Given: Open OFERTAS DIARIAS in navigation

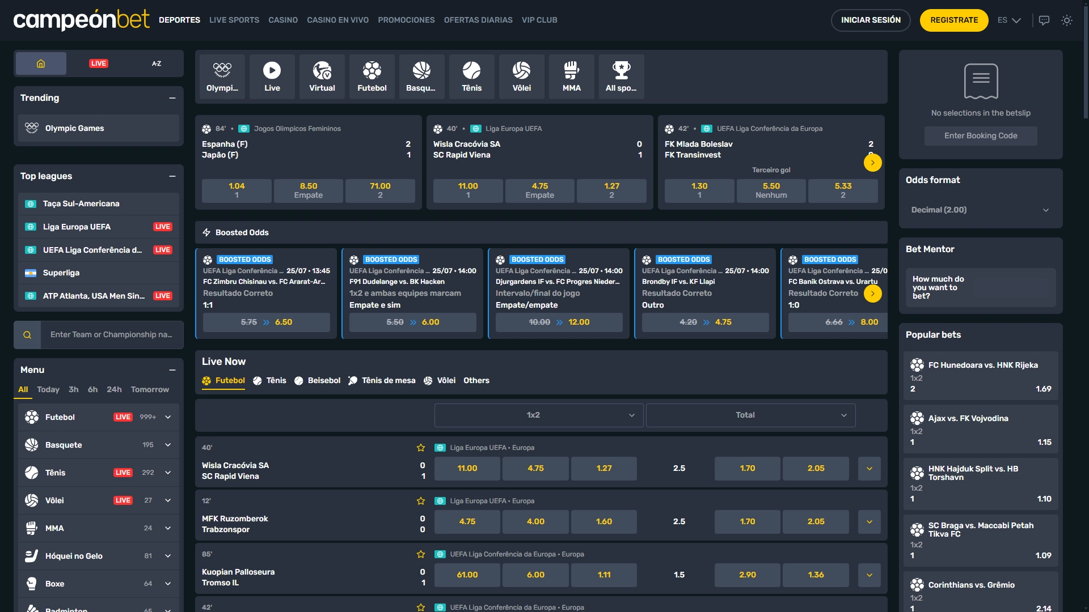Looking at the screenshot, I should point(478,20).
